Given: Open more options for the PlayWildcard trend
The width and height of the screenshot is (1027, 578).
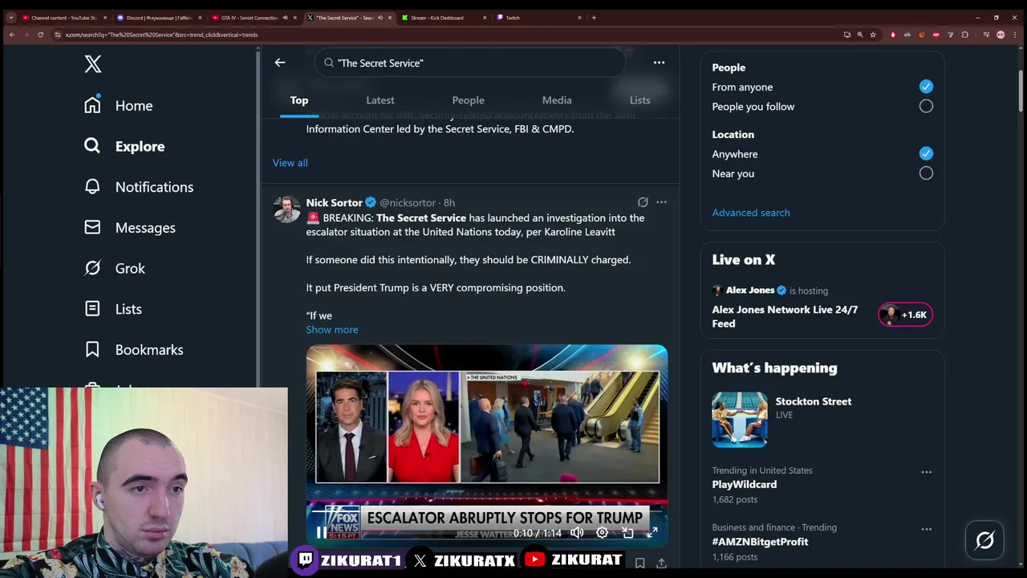Looking at the screenshot, I should click(927, 472).
